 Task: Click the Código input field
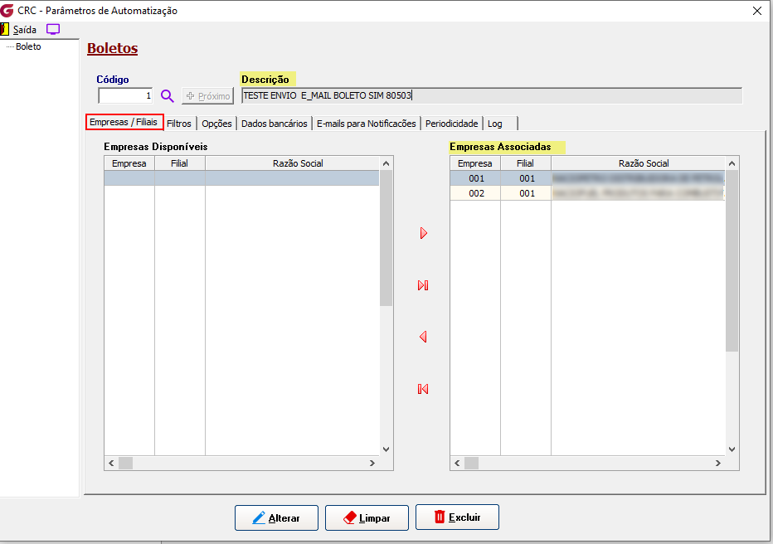126,95
